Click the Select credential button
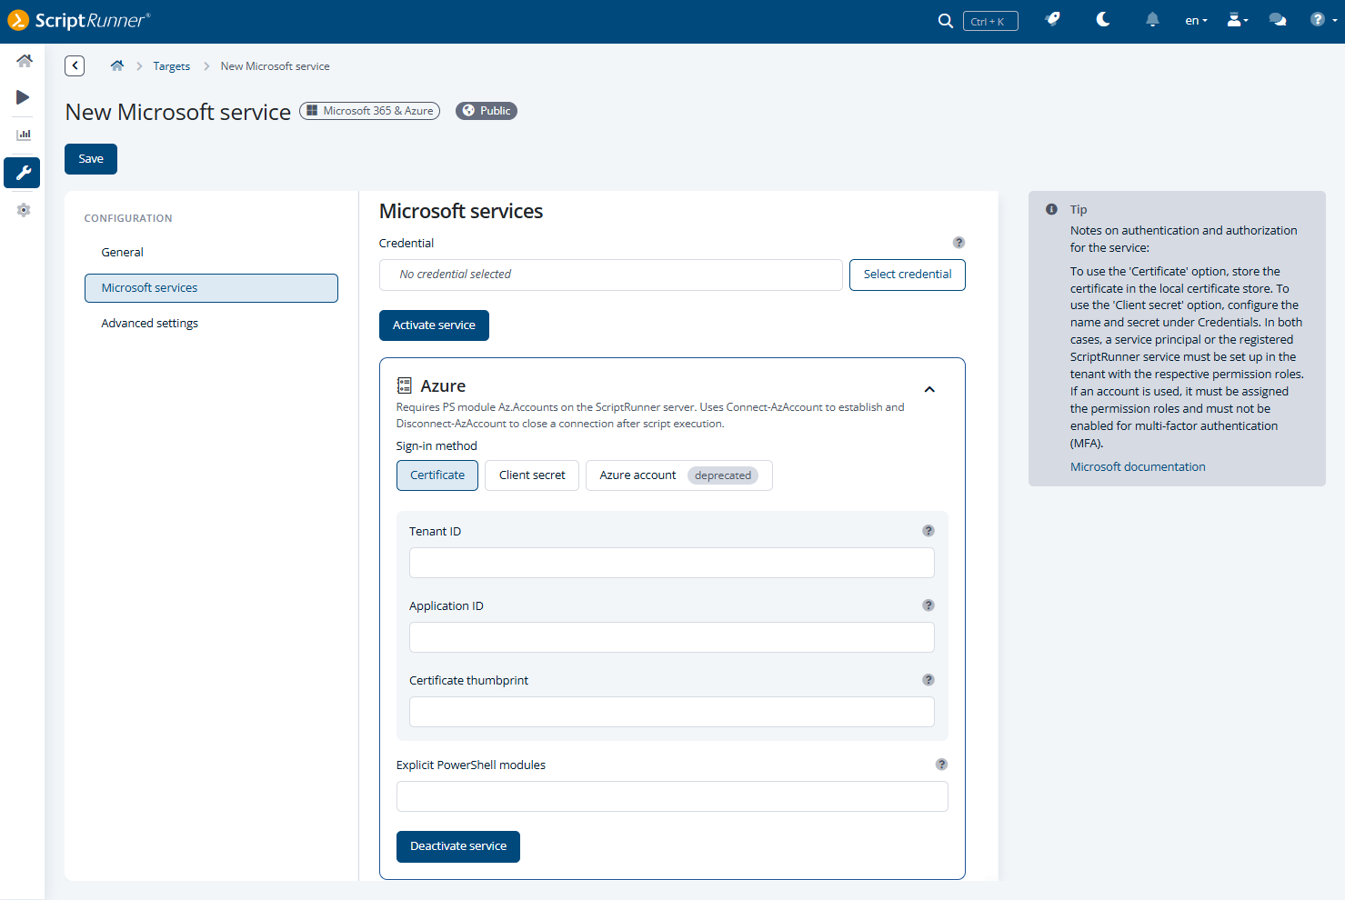 pos(907,275)
